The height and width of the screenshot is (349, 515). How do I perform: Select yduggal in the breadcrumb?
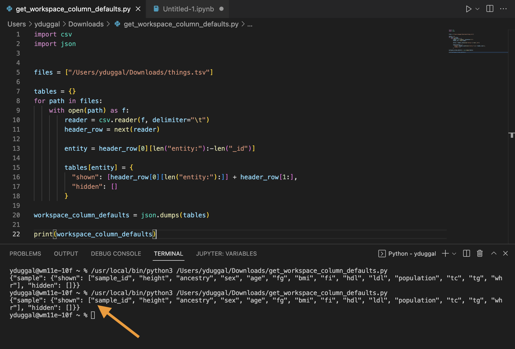pos(47,24)
